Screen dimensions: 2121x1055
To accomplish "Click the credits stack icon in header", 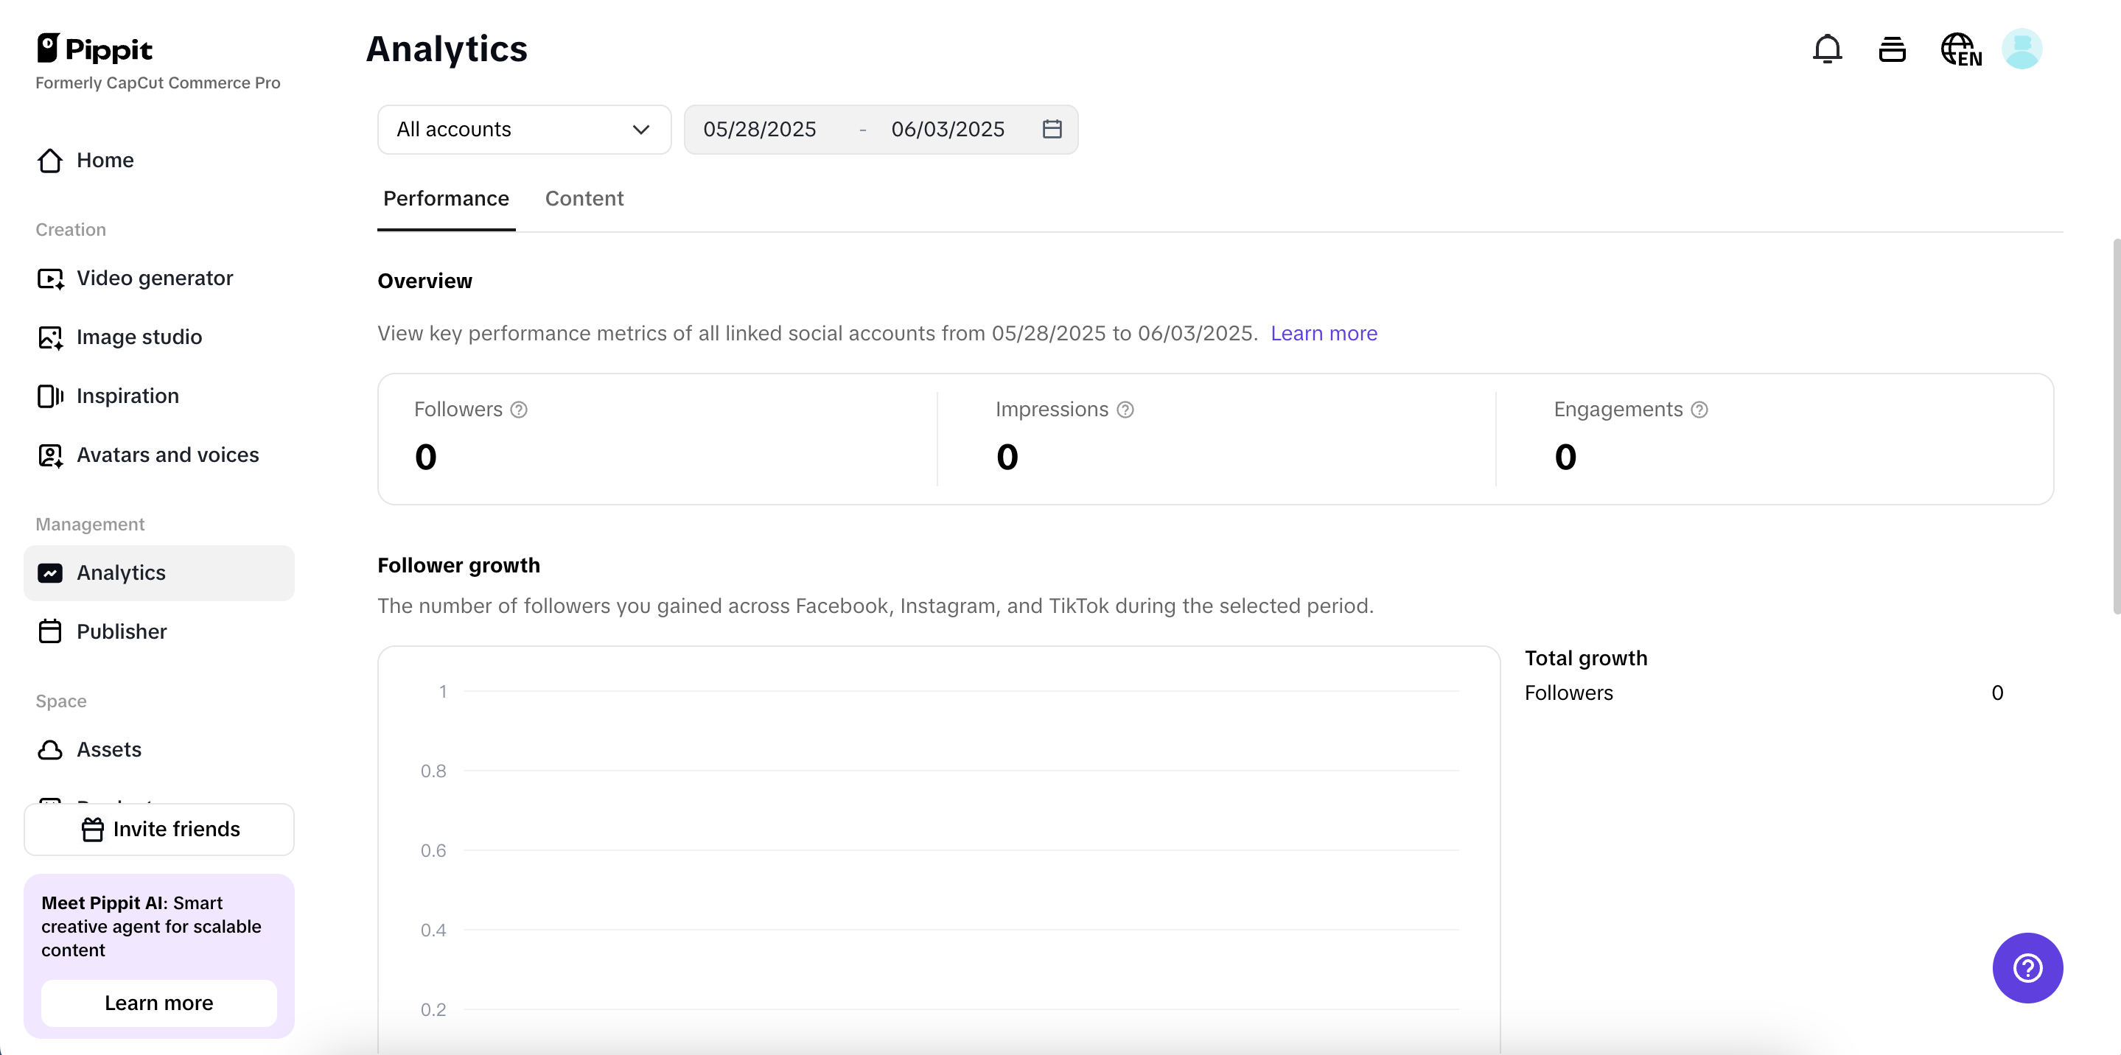I will coord(1891,49).
